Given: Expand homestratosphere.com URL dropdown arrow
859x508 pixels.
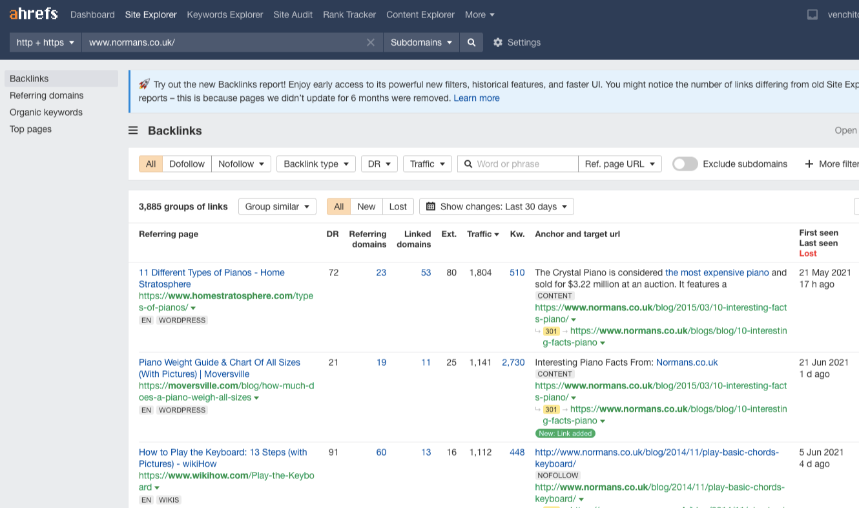Looking at the screenshot, I should 193,308.
